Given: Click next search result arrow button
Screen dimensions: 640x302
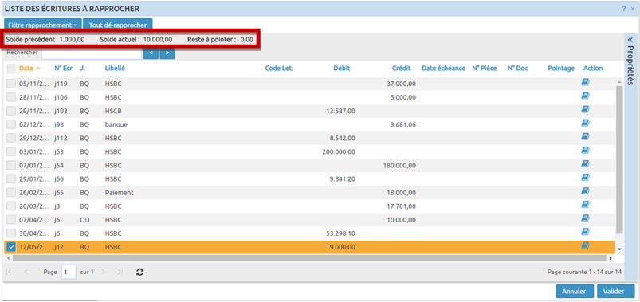Looking at the screenshot, I should (x=167, y=53).
